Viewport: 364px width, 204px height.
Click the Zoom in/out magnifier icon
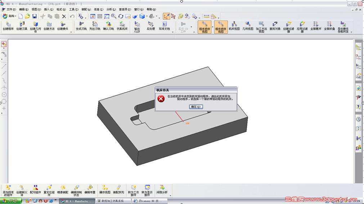click(x=114, y=16)
